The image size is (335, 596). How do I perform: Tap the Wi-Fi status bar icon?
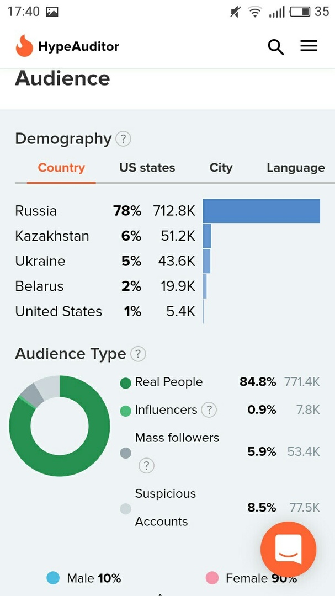coord(254,12)
